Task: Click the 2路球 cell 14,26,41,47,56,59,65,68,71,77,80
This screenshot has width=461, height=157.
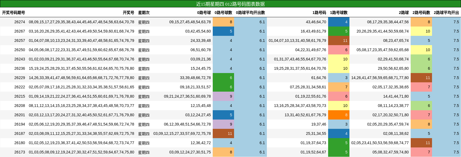Action: click(x=380, y=78)
